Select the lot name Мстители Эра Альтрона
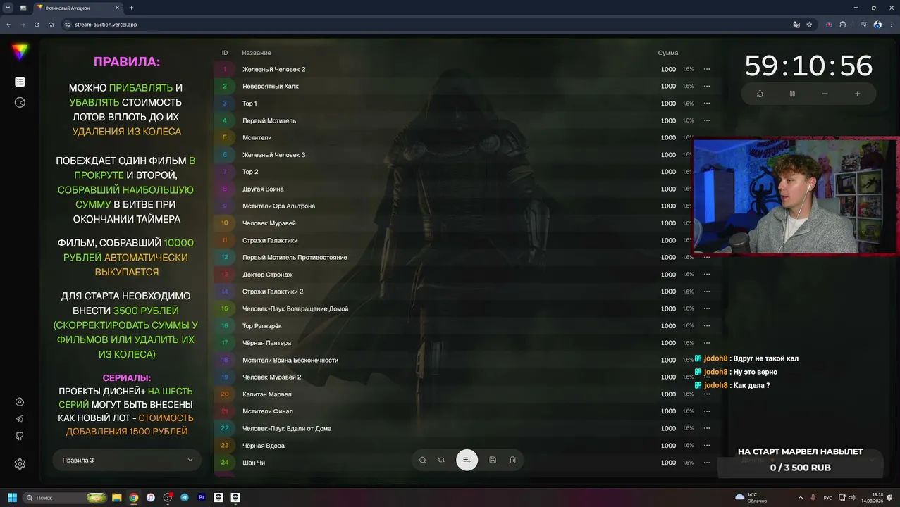This screenshot has width=900, height=507. 278,206
